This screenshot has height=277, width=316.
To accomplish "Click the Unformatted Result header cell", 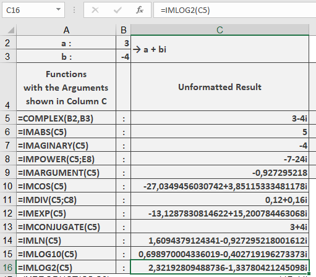I will pyautogui.click(x=220, y=87).
